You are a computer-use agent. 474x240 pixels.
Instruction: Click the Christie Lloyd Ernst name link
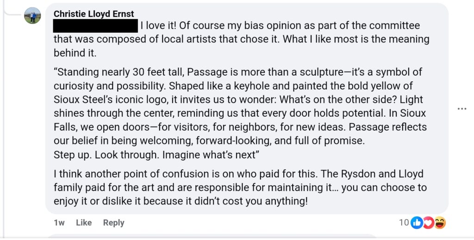coord(94,13)
